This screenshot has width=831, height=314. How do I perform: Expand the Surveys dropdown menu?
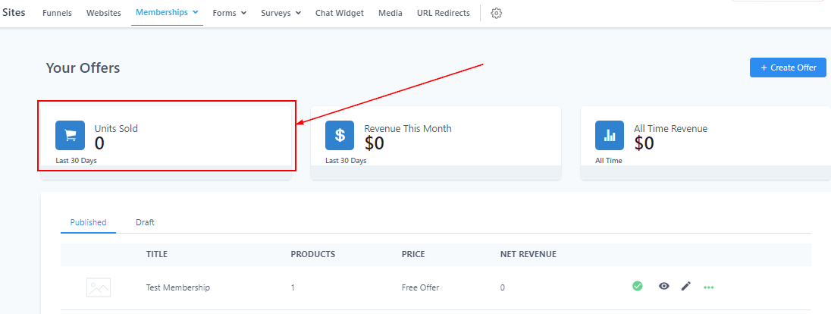coord(281,13)
